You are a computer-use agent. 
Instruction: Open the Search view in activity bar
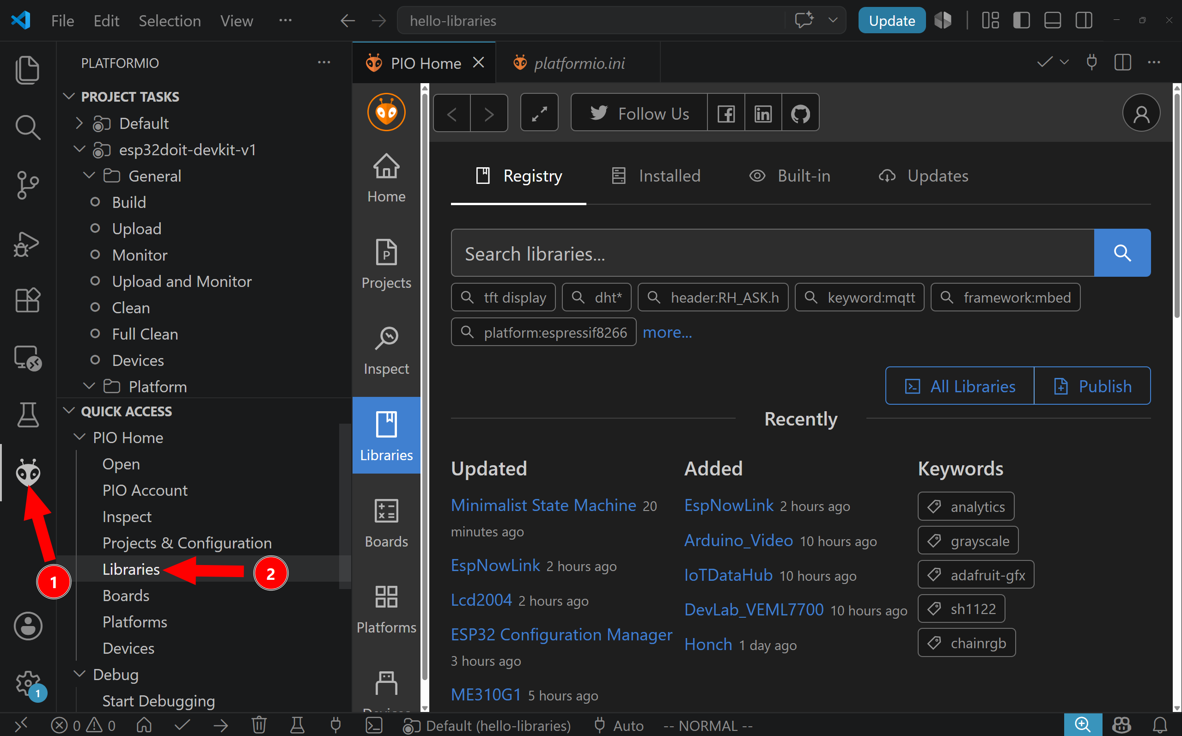[x=27, y=127]
